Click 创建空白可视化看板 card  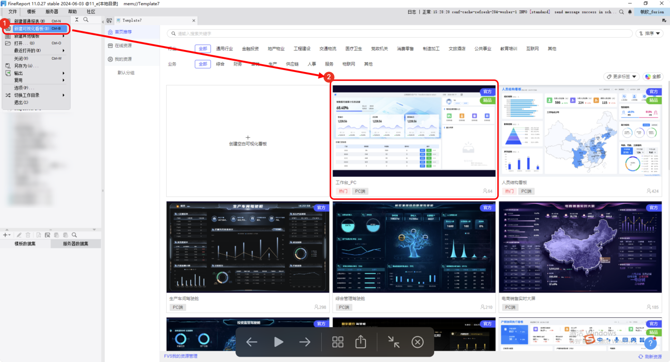click(x=248, y=141)
